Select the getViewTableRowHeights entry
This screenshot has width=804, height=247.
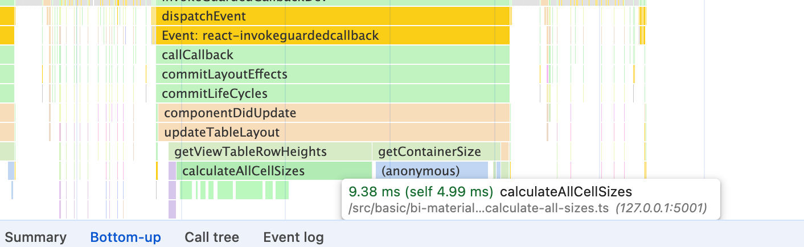click(270, 151)
